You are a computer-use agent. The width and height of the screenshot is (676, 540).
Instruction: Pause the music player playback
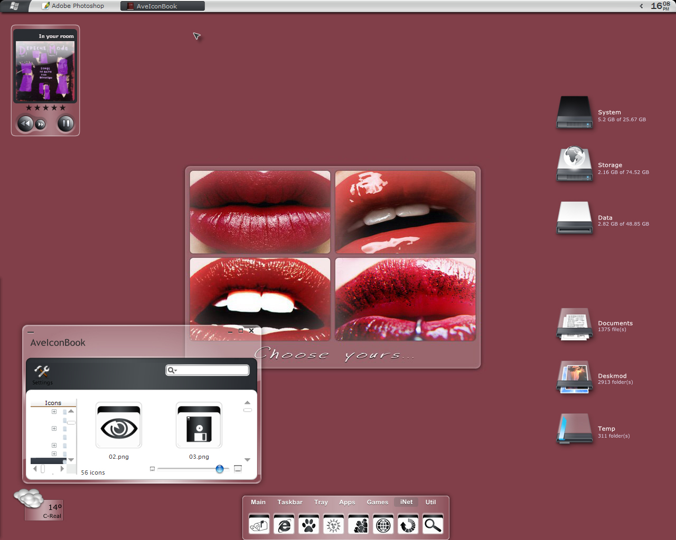point(65,124)
